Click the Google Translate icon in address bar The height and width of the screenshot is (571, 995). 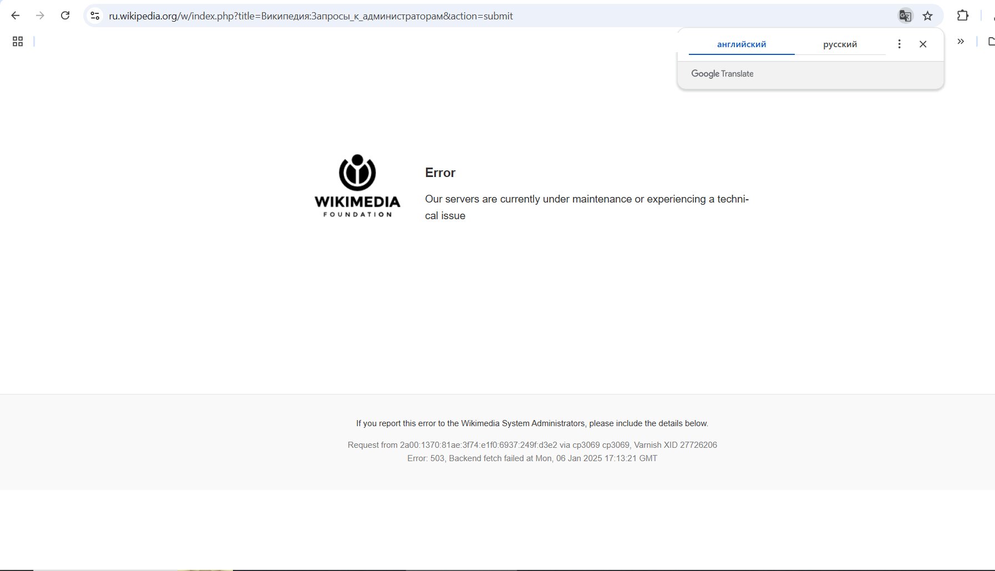pyautogui.click(x=905, y=16)
